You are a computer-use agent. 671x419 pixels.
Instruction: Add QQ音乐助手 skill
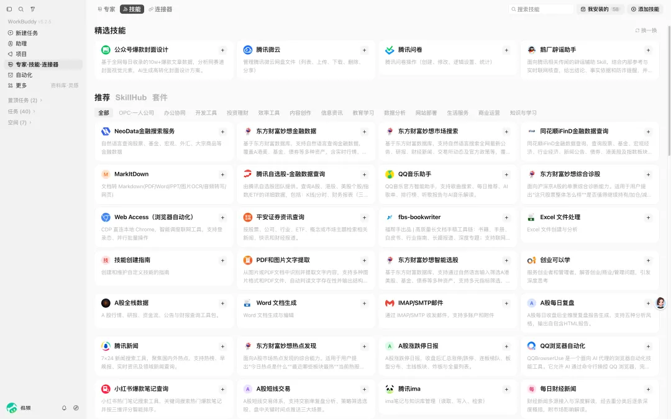coord(506,174)
